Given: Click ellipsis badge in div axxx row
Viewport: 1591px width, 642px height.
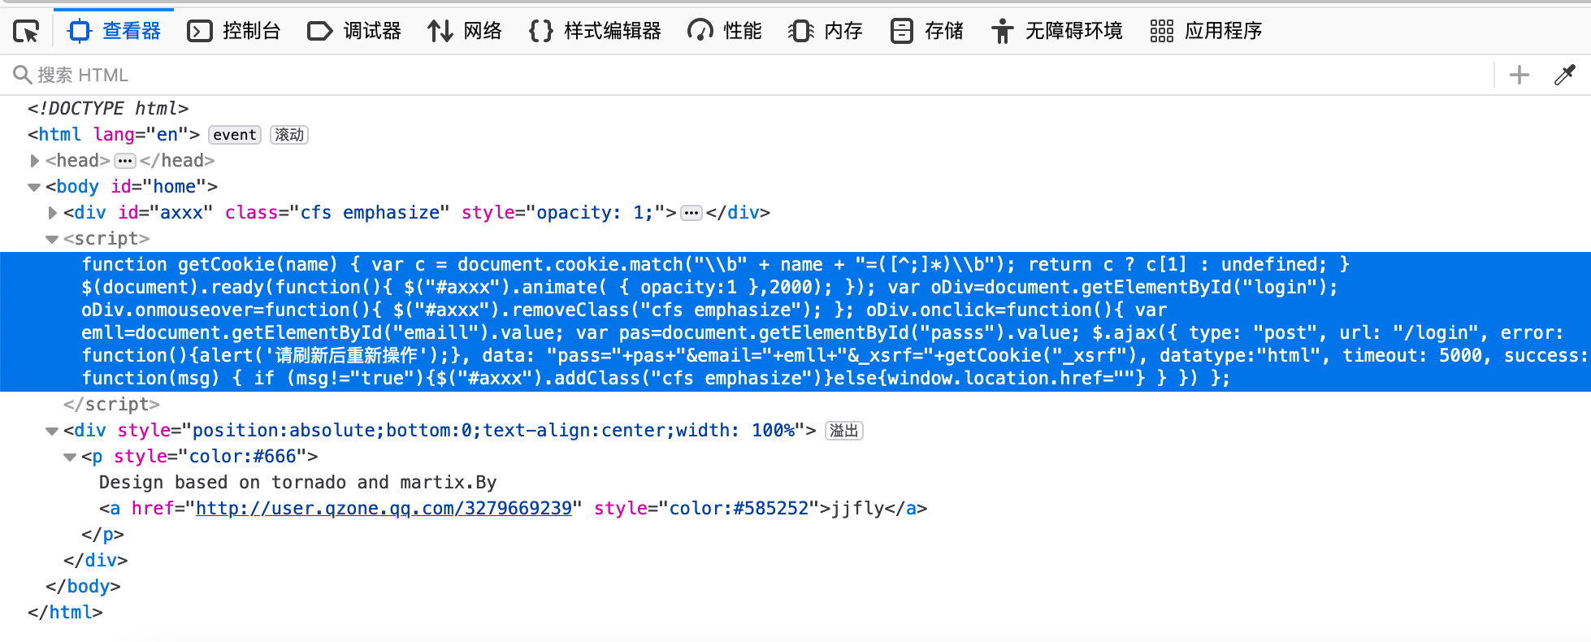Looking at the screenshot, I should tap(691, 213).
